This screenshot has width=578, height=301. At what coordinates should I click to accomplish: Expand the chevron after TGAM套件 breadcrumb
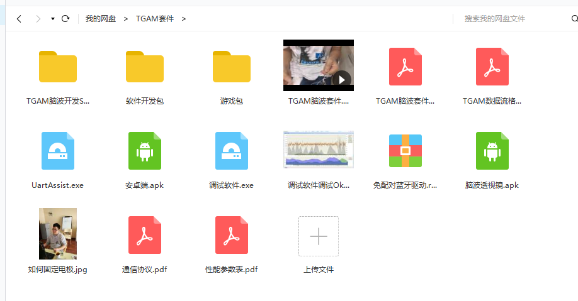coord(184,19)
